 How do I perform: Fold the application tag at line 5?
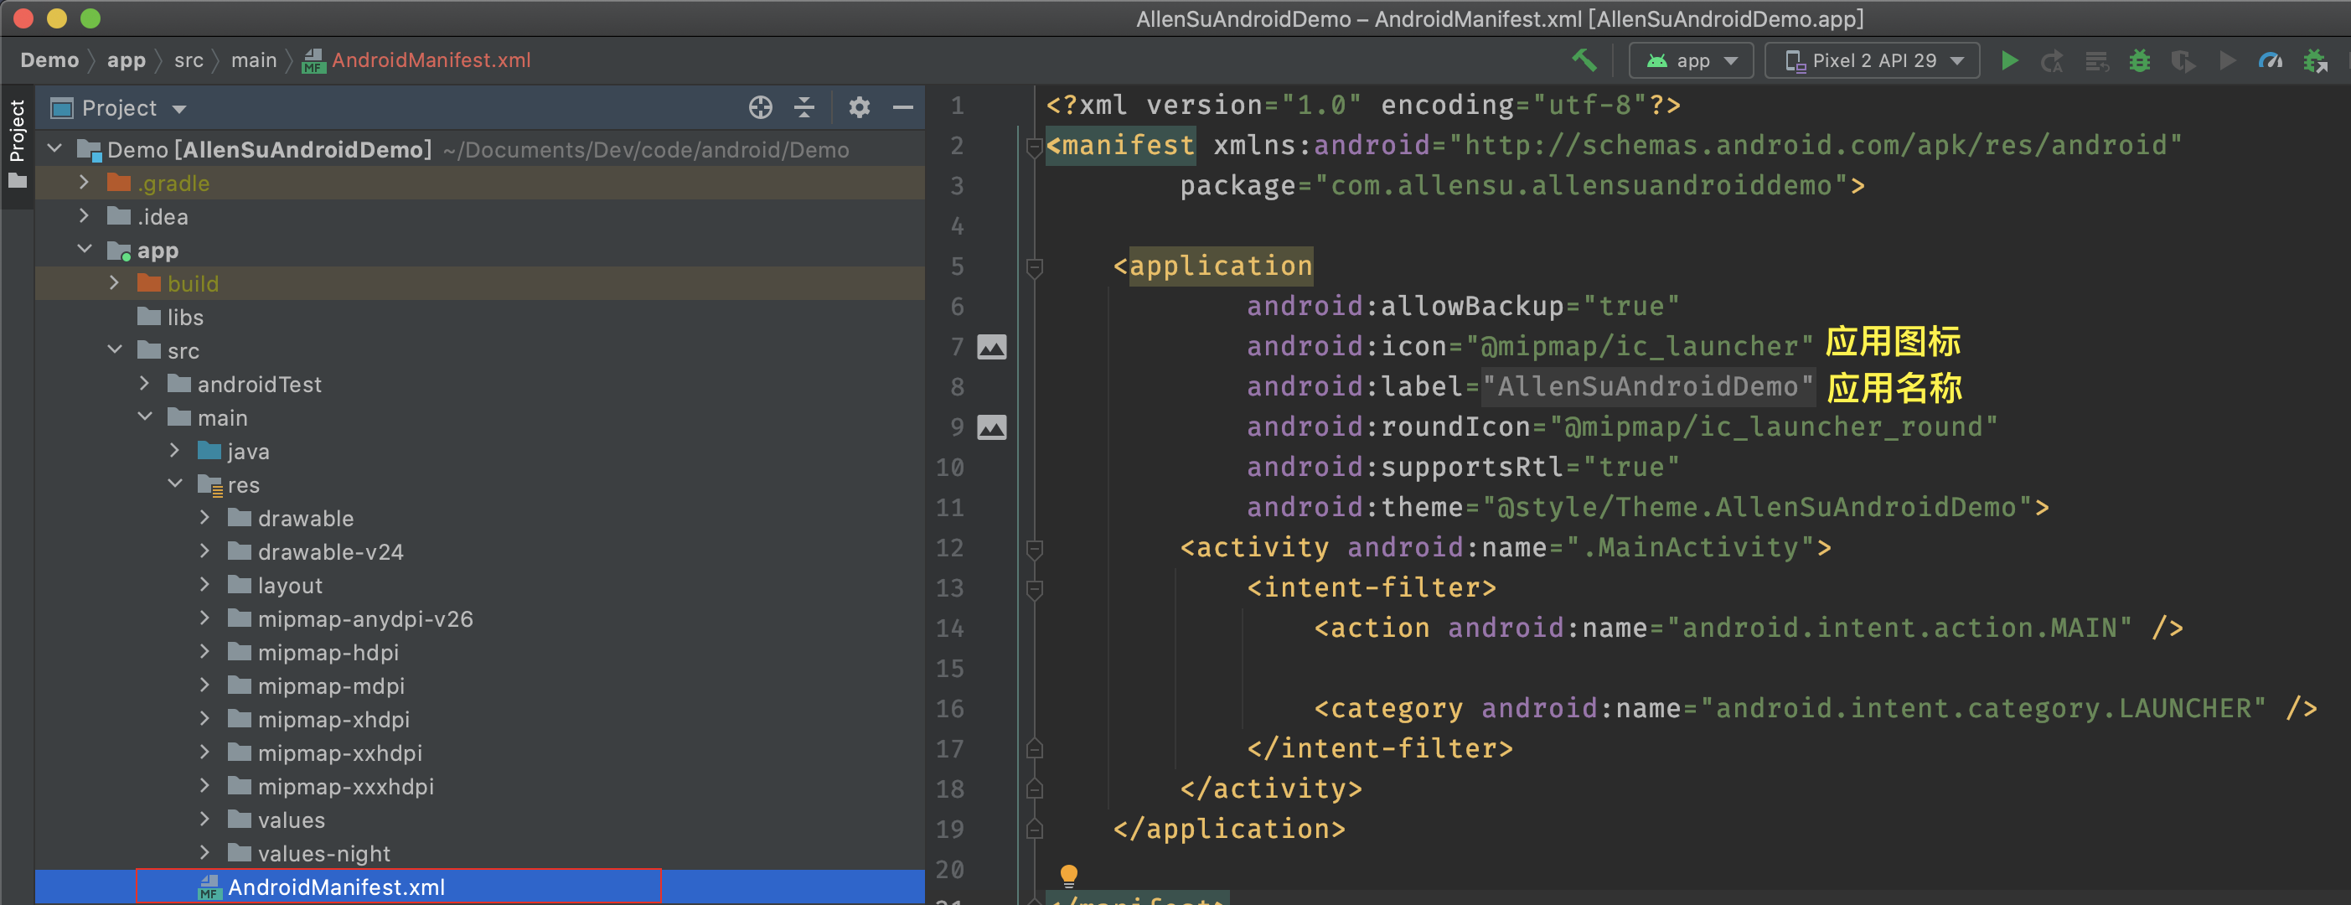point(1034,266)
